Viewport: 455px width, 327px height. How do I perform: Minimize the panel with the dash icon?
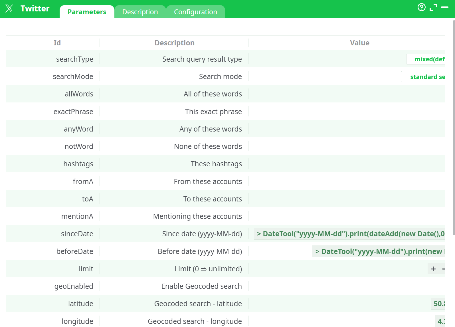point(445,7)
